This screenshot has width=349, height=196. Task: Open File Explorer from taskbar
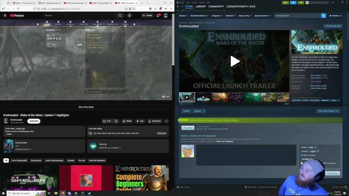click(56, 193)
